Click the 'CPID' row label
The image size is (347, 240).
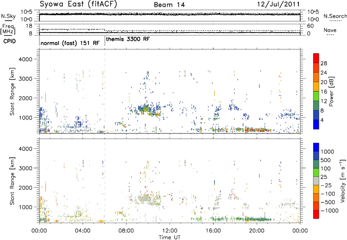(x=9, y=41)
